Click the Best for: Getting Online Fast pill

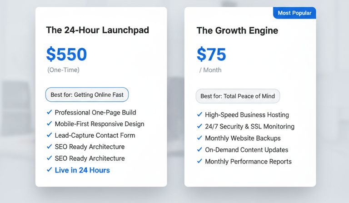[x=87, y=95]
